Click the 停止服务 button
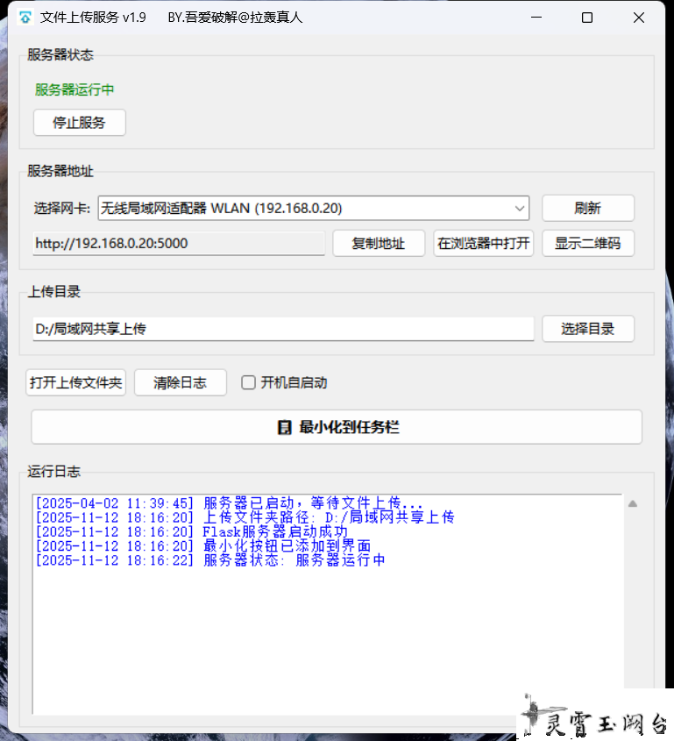Viewport: 674px width, 741px height. [x=79, y=123]
